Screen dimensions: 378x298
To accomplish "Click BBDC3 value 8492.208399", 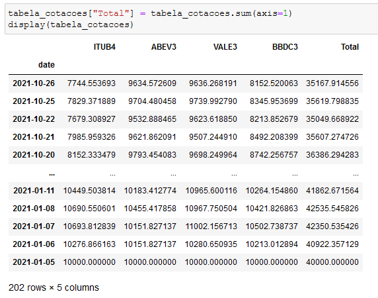I will 274,137.
